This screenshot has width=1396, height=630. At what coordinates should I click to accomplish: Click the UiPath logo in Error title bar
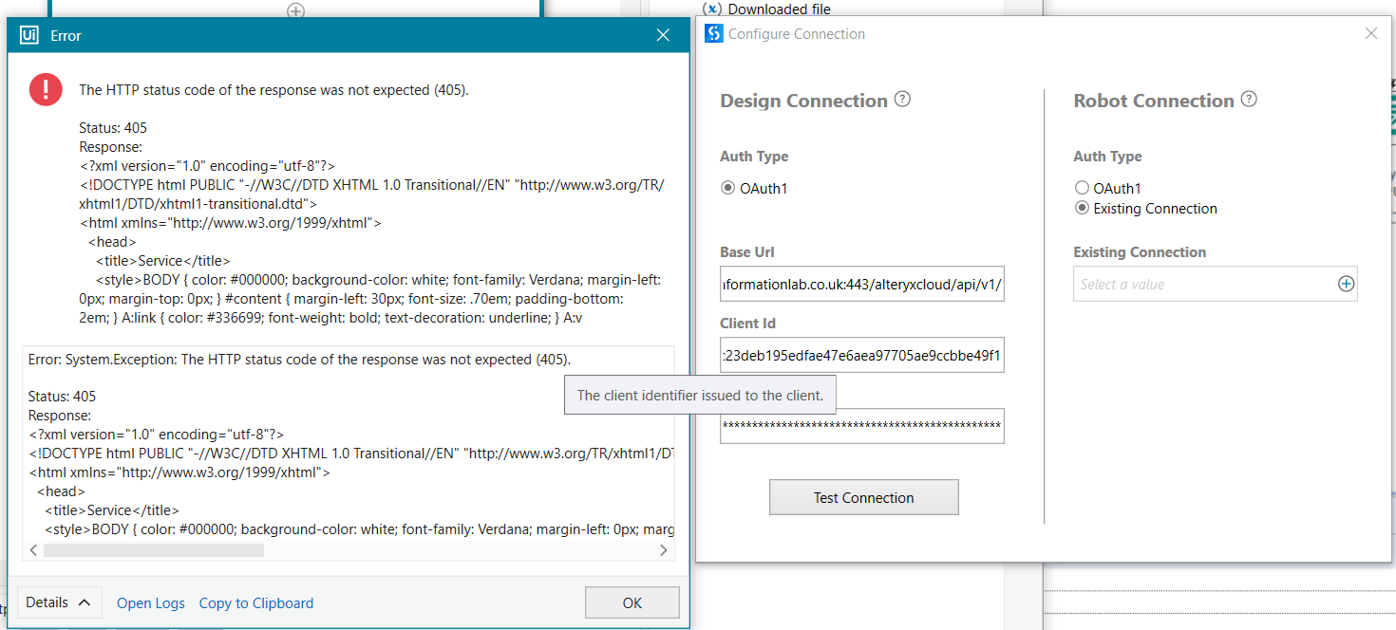[x=29, y=35]
